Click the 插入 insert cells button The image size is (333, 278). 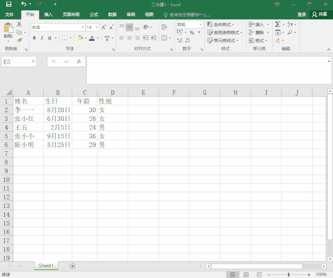(x=259, y=24)
